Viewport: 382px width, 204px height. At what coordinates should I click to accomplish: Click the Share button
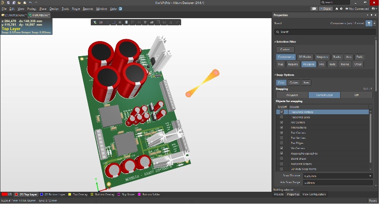point(326,9)
